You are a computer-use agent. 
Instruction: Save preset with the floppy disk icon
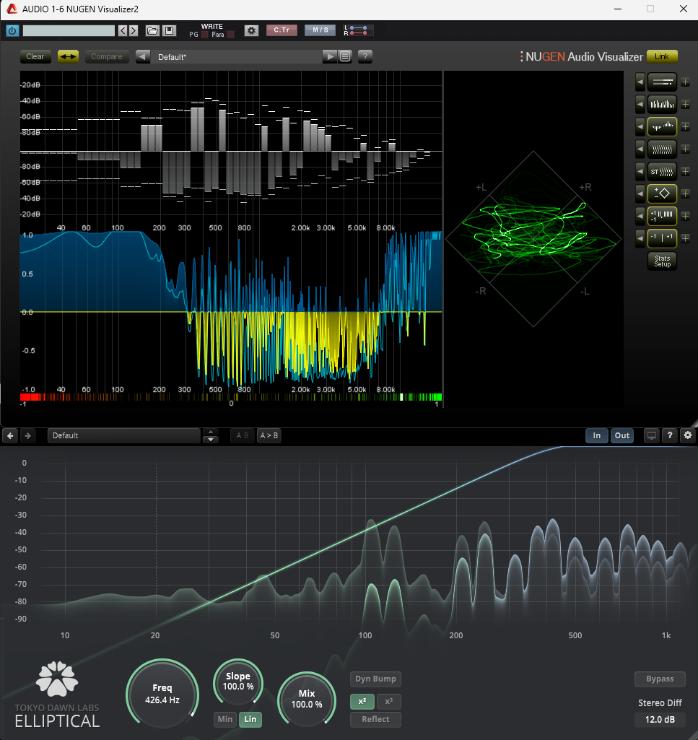pyautogui.click(x=169, y=30)
